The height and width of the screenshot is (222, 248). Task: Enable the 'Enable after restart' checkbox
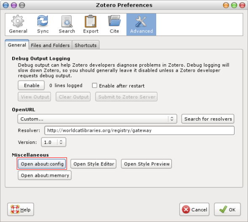pos(95,86)
